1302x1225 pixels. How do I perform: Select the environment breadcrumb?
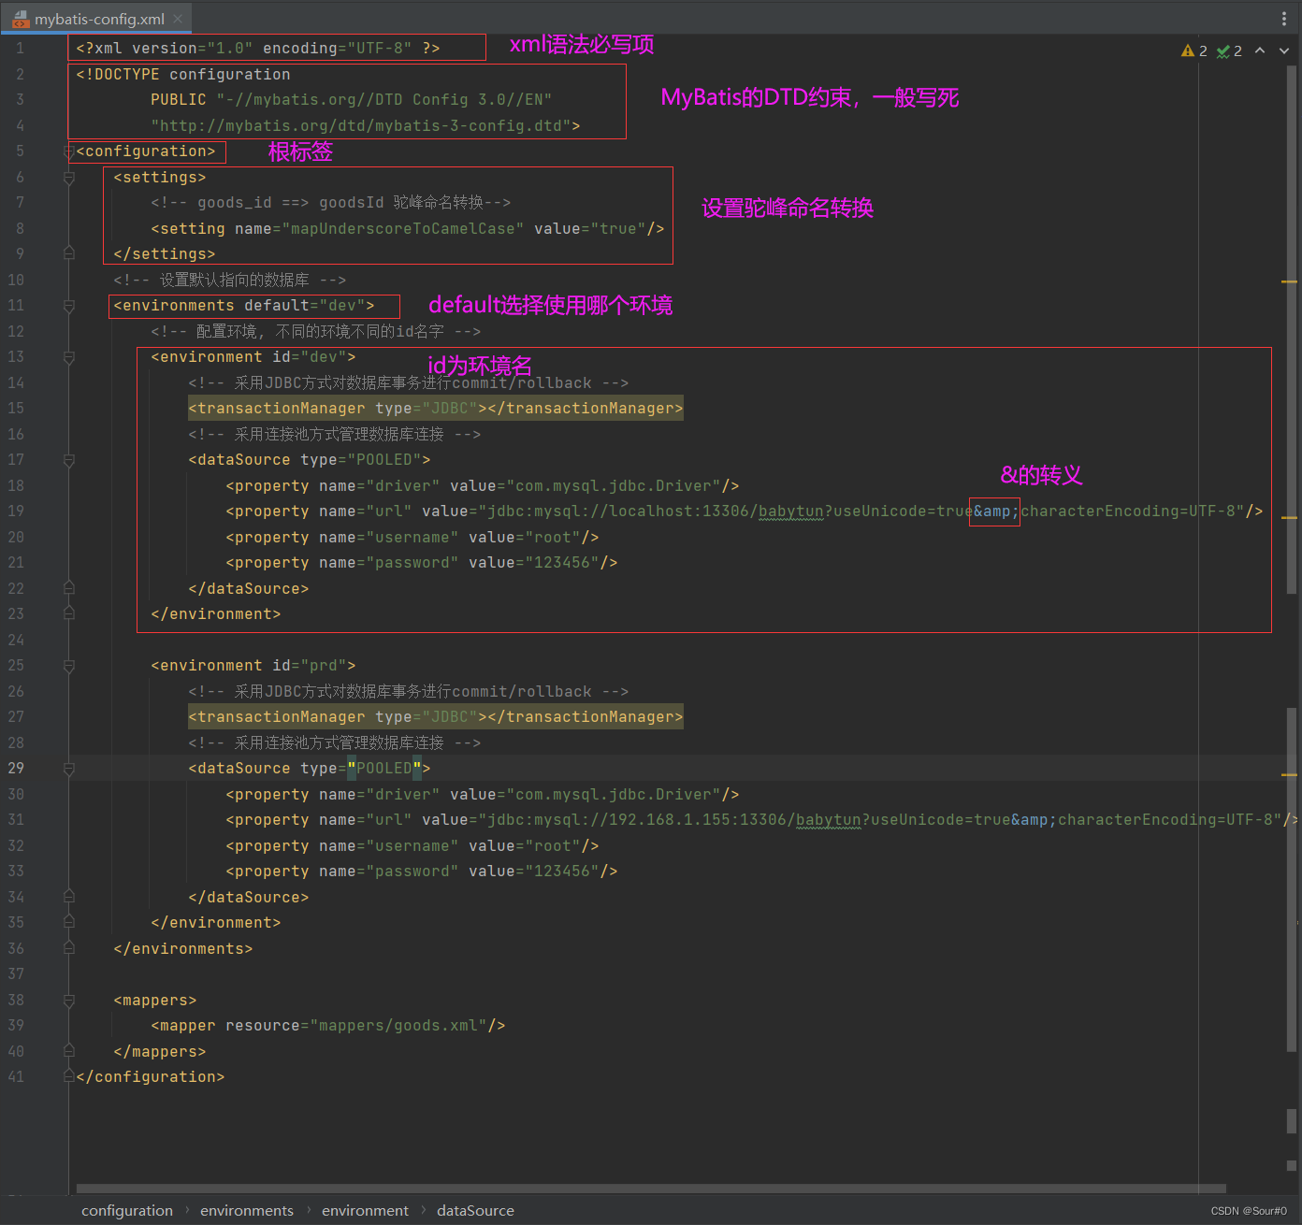point(365,1210)
